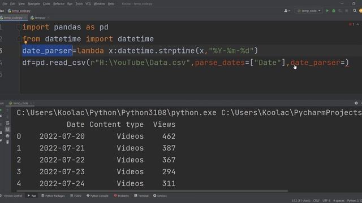Image resolution: width=362 pixels, height=203 pixels.
Task: Open the temp_code run configuration dropdown
Action: (x=308, y=11)
